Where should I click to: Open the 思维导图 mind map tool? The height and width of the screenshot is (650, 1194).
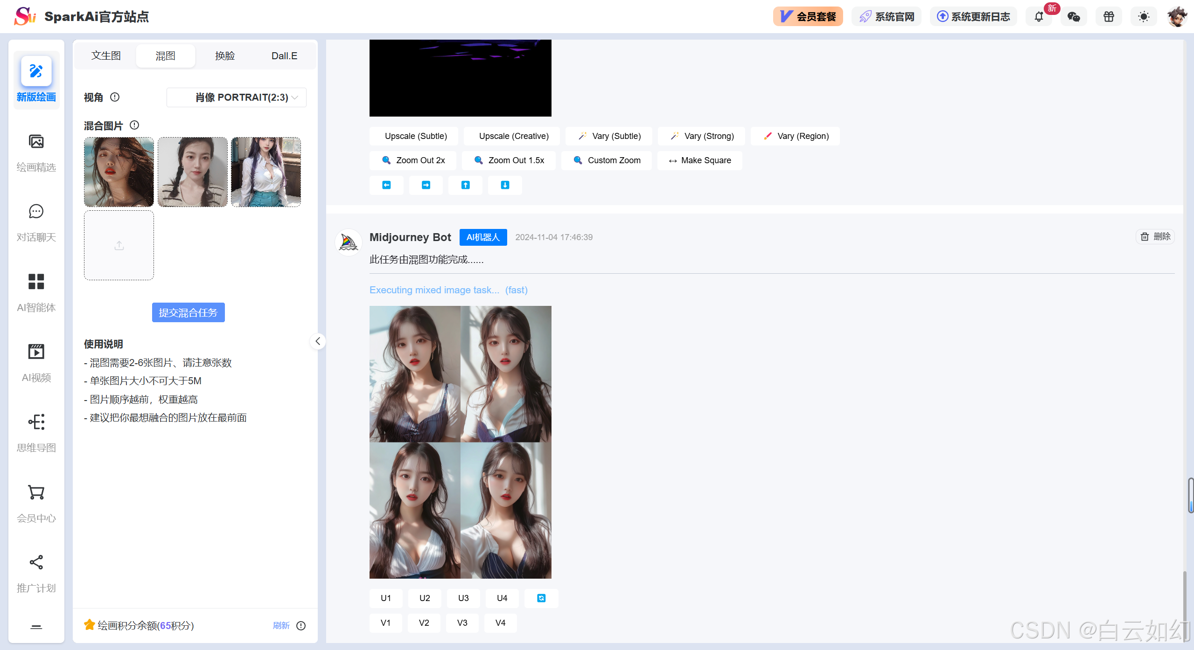(x=36, y=422)
